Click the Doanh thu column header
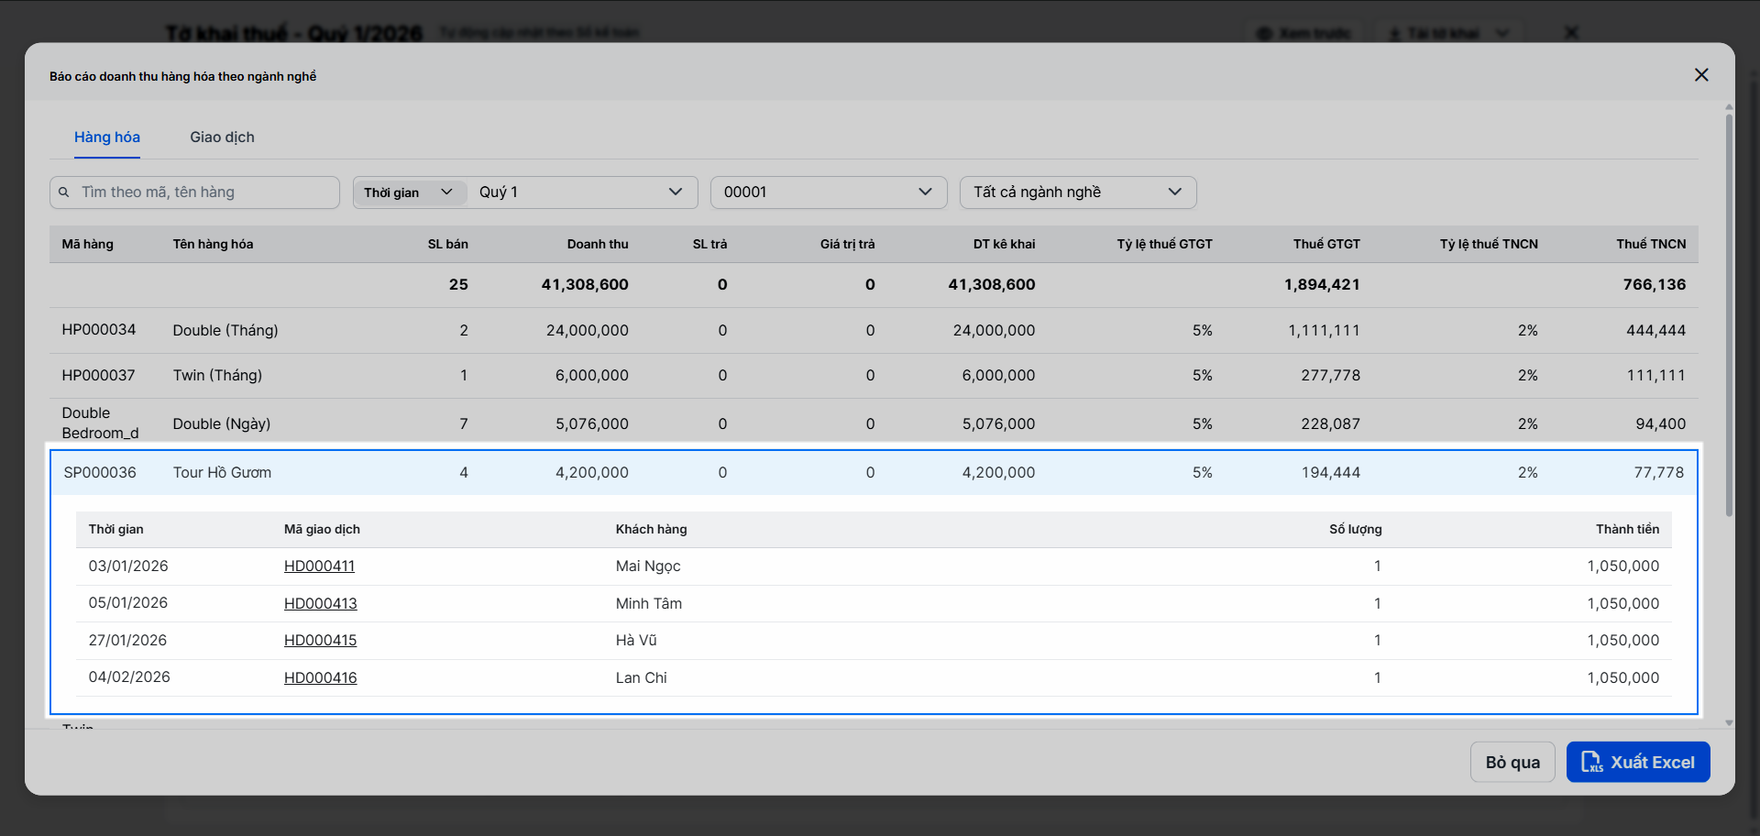1760x836 pixels. 598,244
